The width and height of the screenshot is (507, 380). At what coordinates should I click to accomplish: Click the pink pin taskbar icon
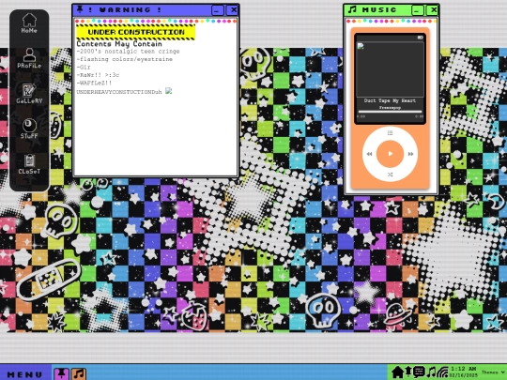[61, 373]
